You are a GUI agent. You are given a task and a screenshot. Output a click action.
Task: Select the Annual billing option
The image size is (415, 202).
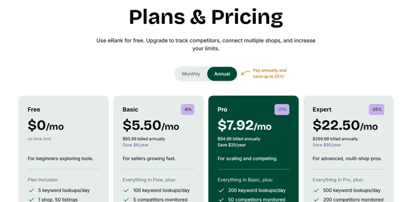pyautogui.click(x=222, y=74)
